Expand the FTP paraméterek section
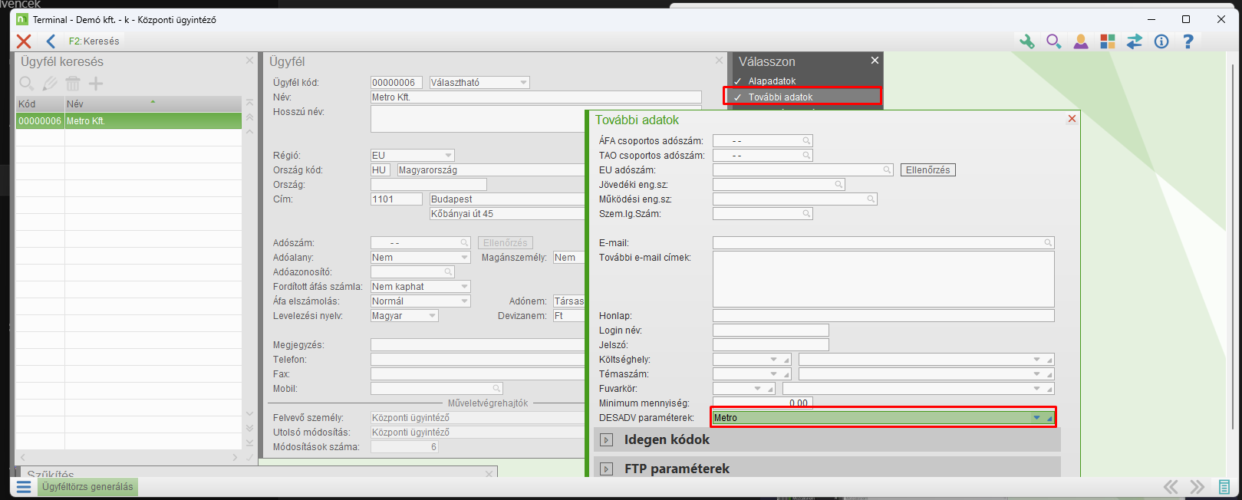 coord(606,469)
